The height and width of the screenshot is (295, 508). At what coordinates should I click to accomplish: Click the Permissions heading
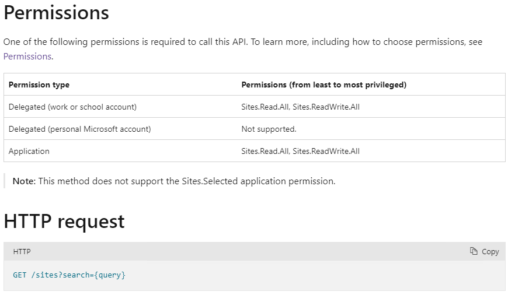pyautogui.click(x=57, y=13)
